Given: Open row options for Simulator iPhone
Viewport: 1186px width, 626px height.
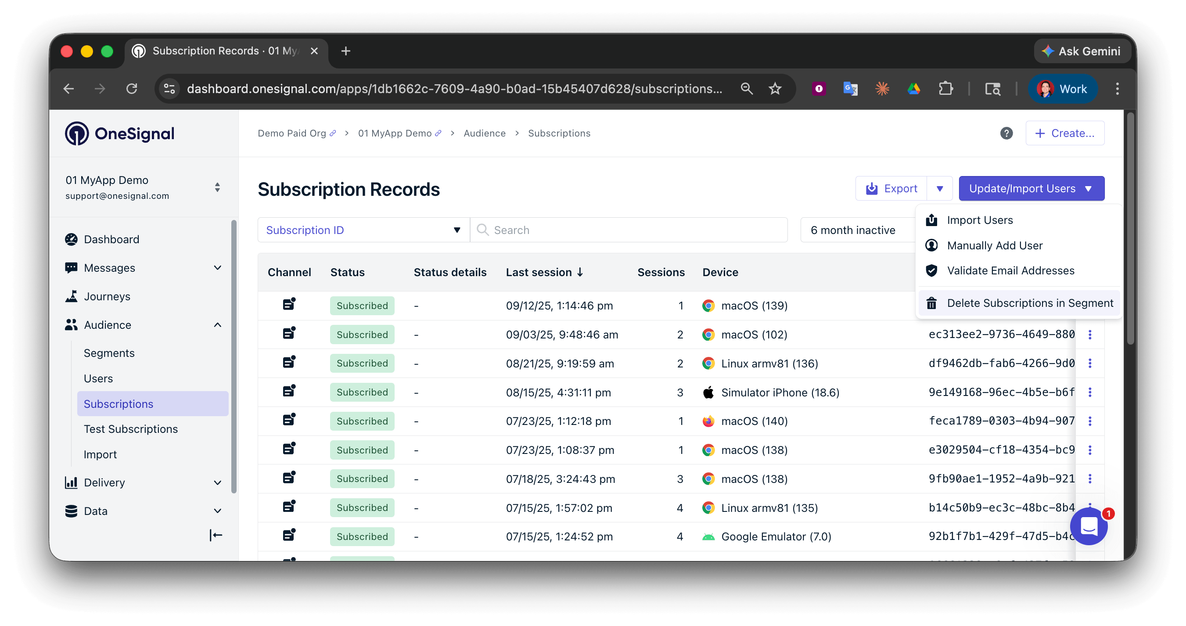Looking at the screenshot, I should pos(1089,392).
